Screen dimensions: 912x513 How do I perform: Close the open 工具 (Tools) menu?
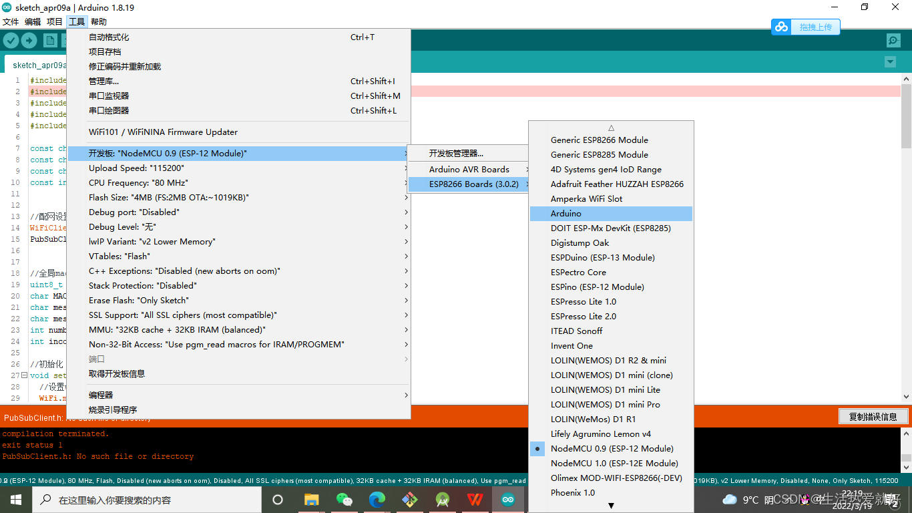[77, 22]
